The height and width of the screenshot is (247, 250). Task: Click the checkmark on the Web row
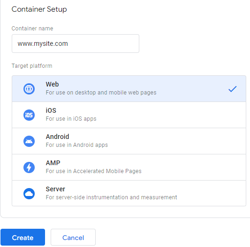(233, 89)
